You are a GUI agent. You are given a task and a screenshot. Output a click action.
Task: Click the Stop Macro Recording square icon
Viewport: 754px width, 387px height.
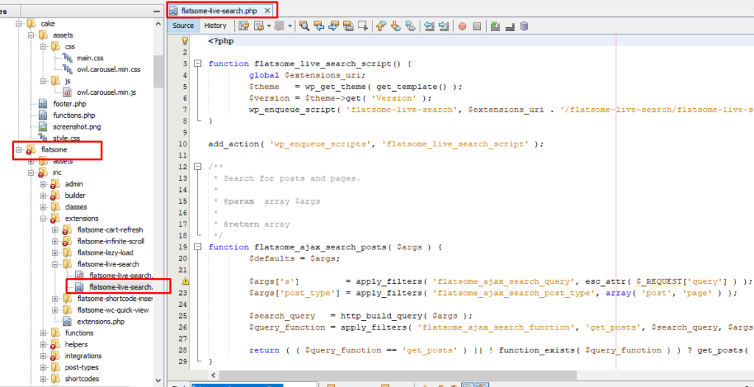click(x=476, y=26)
